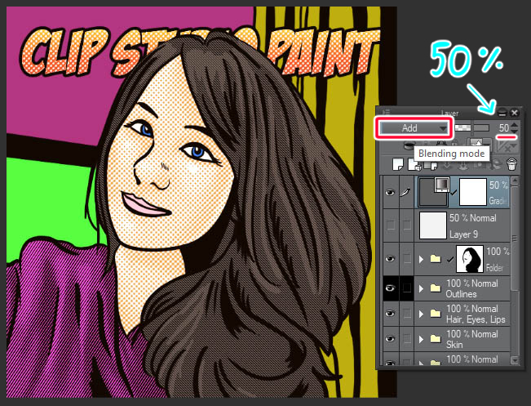Hide the Outlines folder via its eye icon
This screenshot has height=406, width=531.
tap(391, 288)
